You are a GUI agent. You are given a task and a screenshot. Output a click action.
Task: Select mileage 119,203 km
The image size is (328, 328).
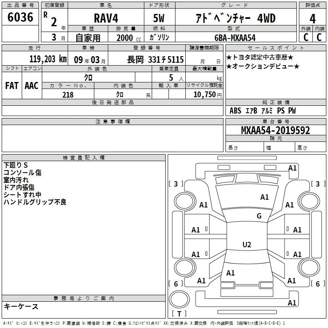pos(48,59)
